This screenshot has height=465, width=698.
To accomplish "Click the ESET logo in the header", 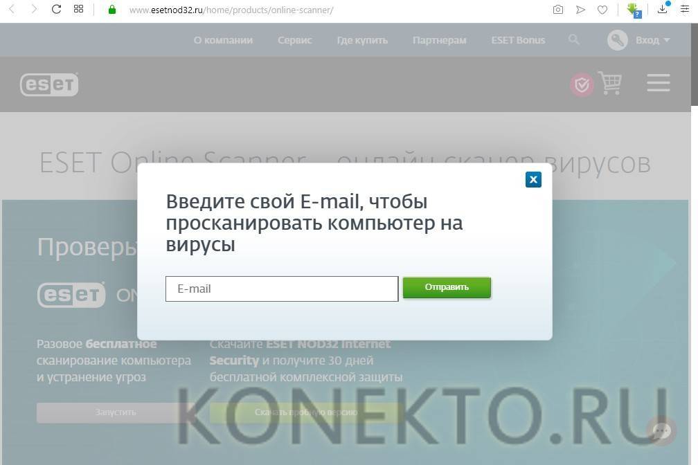I will coord(49,84).
